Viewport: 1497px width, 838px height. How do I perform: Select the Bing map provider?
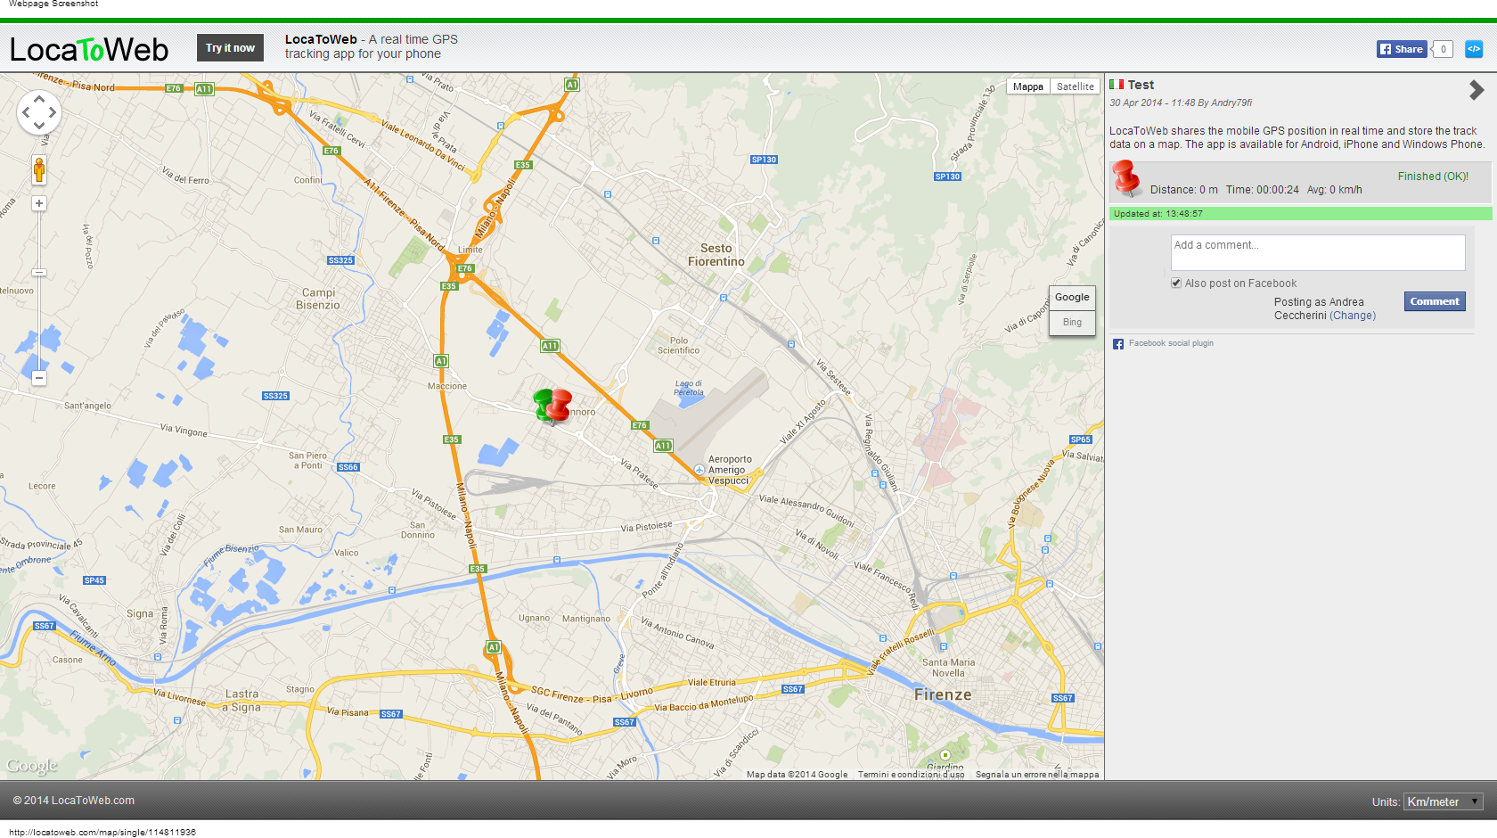(x=1072, y=323)
